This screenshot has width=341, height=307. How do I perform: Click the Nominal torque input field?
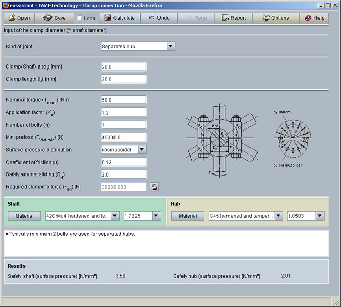tap(123, 100)
